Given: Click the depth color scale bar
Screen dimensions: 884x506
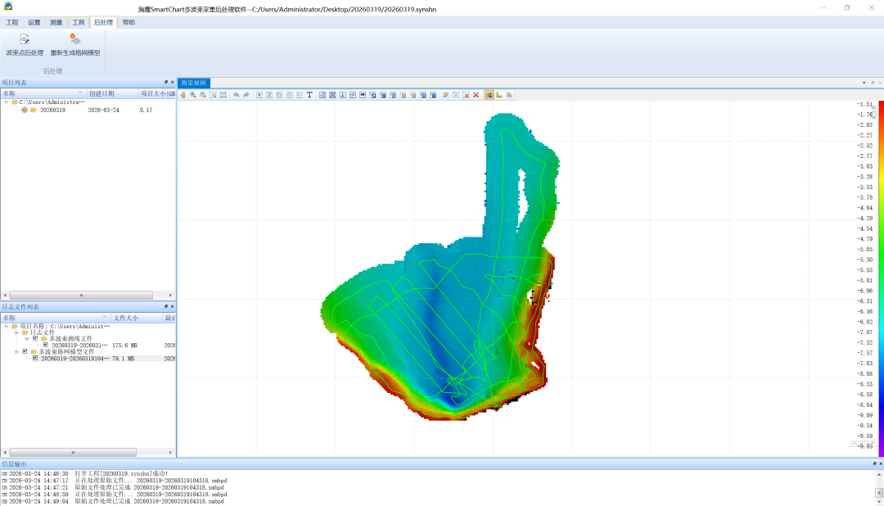Looking at the screenshot, I should 881,278.
